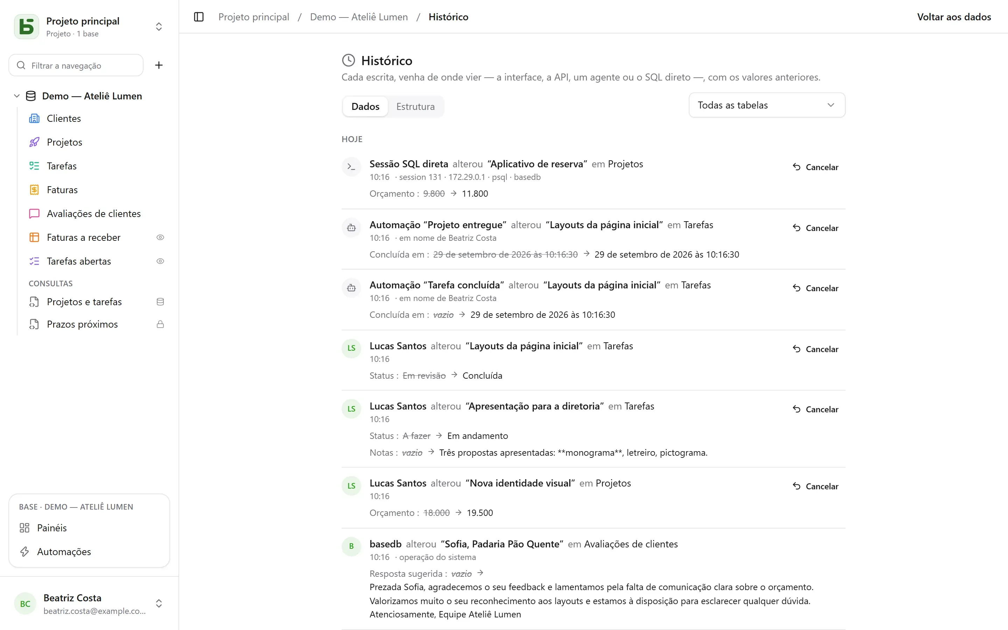Cancel the Automação "Tarefa concluída" change
This screenshot has width=1008, height=630.
click(815, 288)
